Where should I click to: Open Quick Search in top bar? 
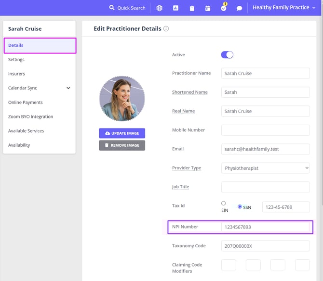pos(127,8)
